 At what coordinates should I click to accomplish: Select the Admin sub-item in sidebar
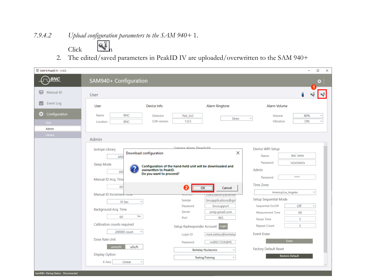(58, 129)
